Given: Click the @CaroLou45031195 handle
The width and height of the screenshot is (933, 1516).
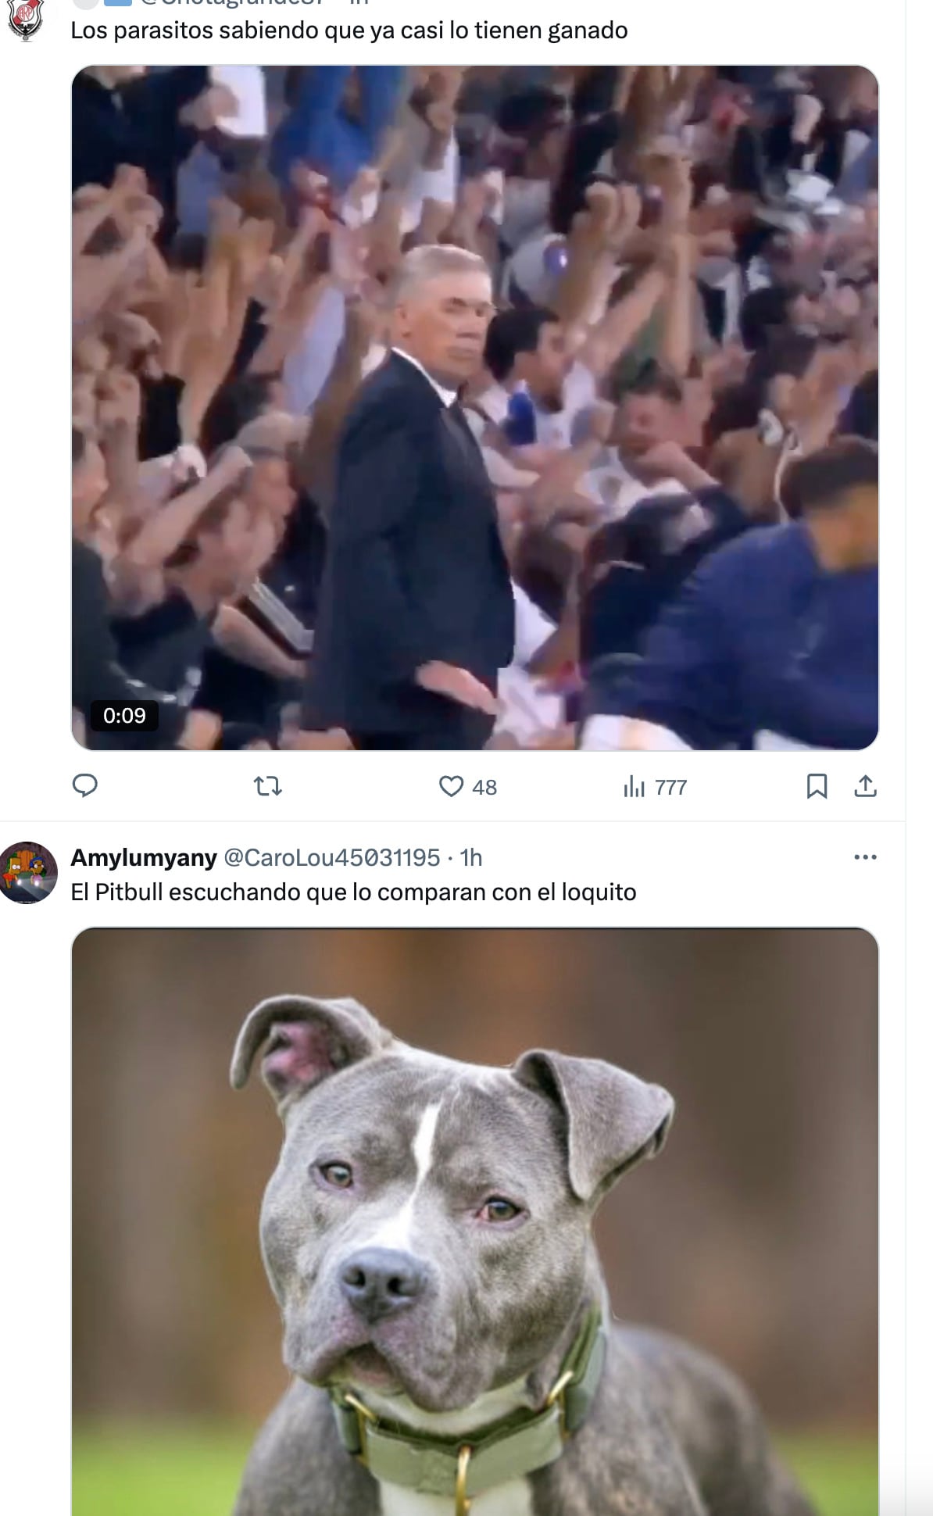Looking at the screenshot, I should (x=332, y=857).
